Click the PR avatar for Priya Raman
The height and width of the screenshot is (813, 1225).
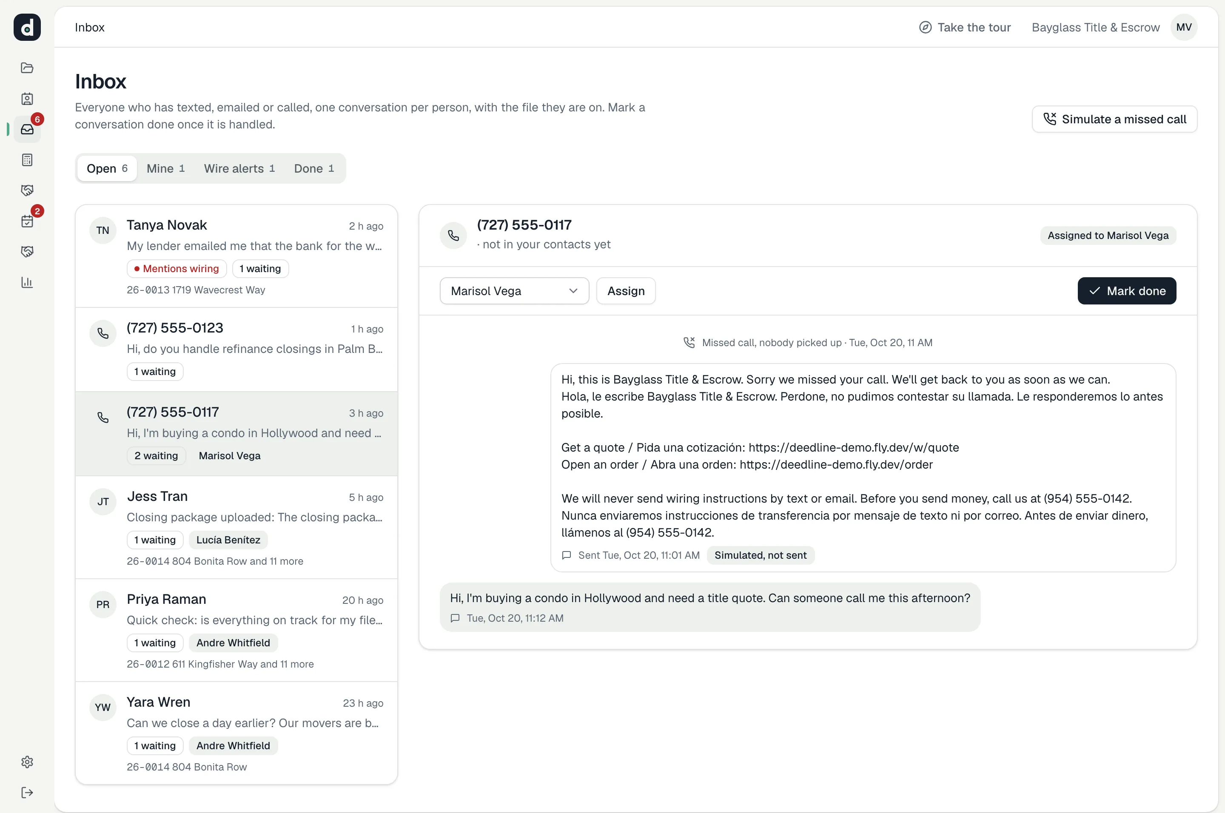103,605
